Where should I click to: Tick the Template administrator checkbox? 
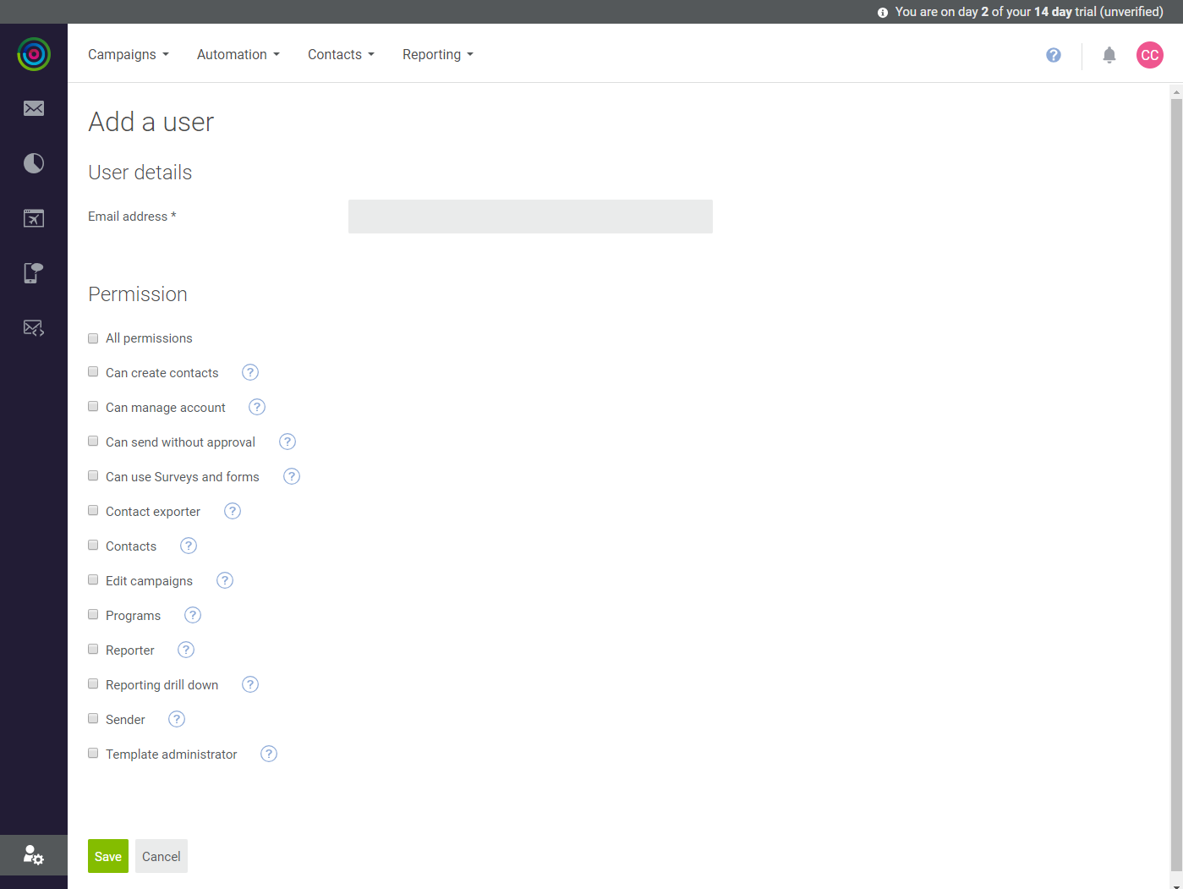93,753
